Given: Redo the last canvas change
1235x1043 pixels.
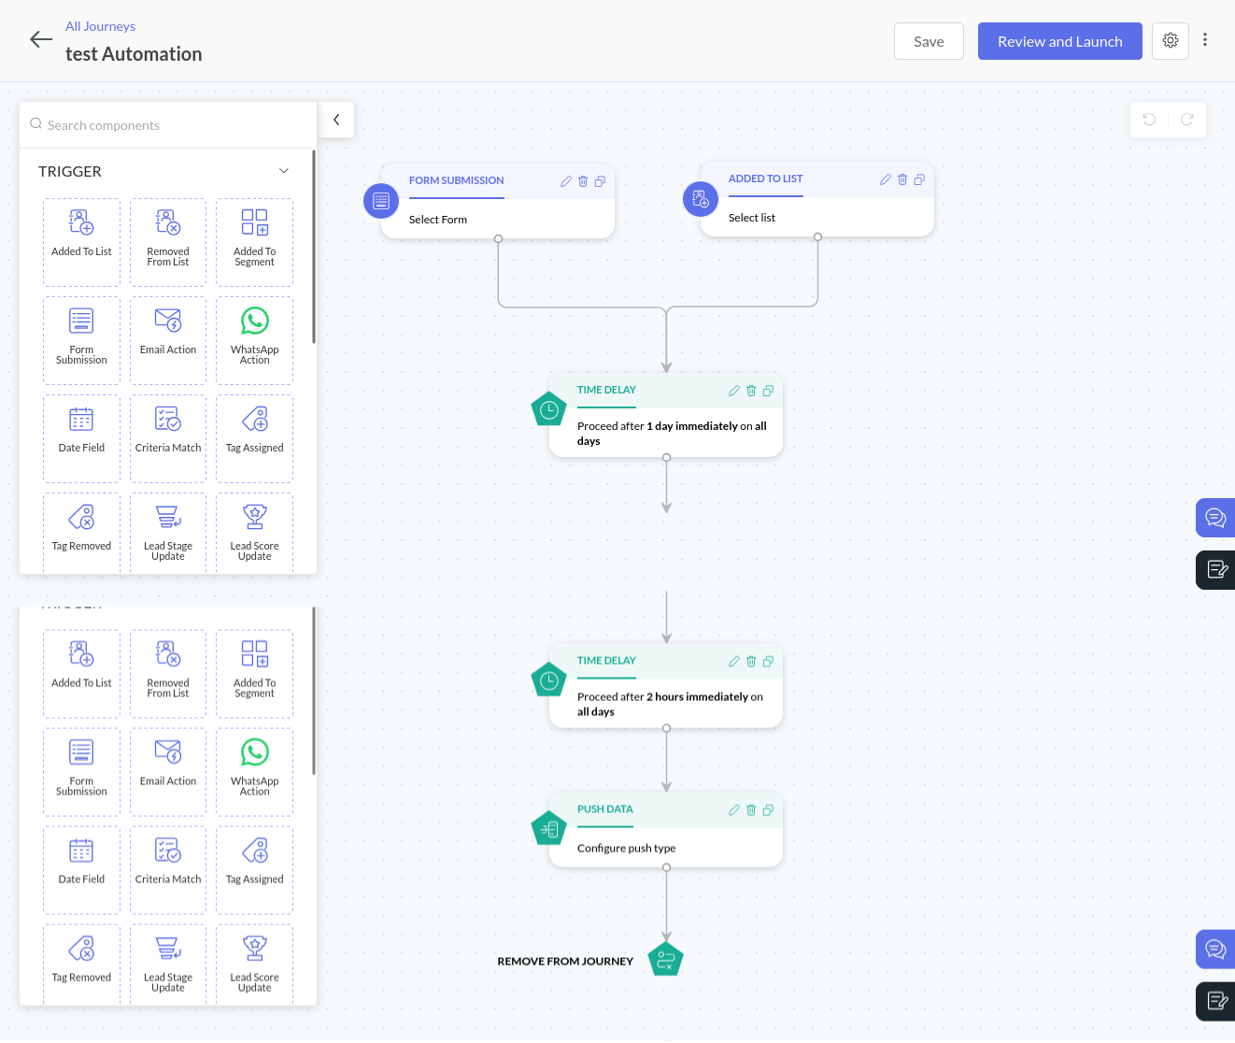Looking at the screenshot, I should pyautogui.click(x=1186, y=120).
